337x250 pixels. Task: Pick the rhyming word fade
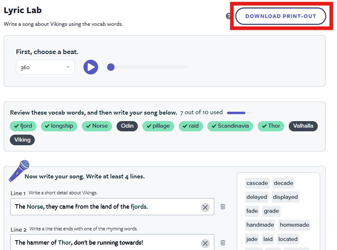[x=252, y=211]
